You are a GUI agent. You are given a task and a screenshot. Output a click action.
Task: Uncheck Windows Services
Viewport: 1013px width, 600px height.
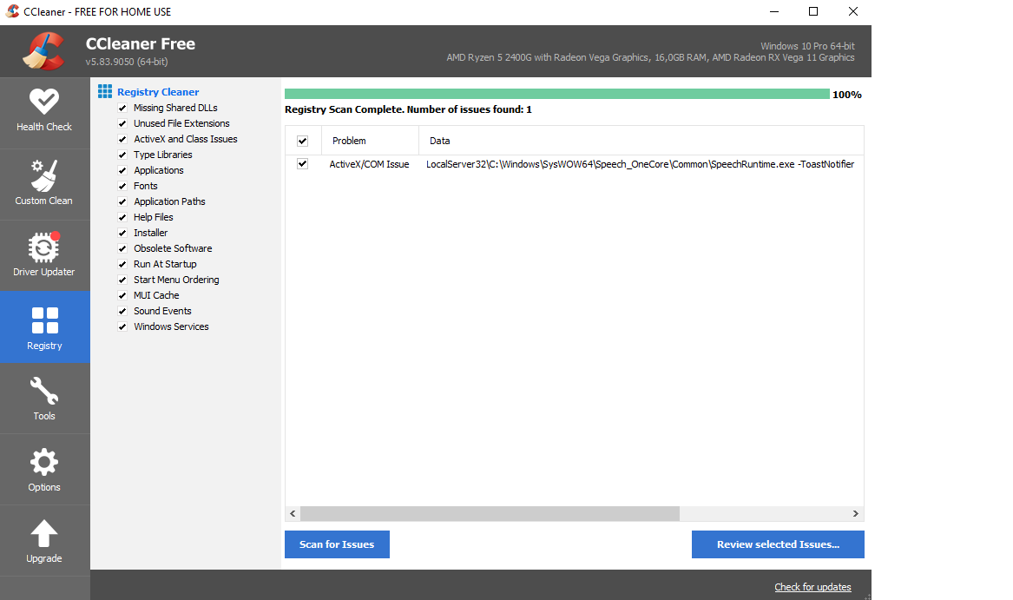pyautogui.click(x=122, y=327)
